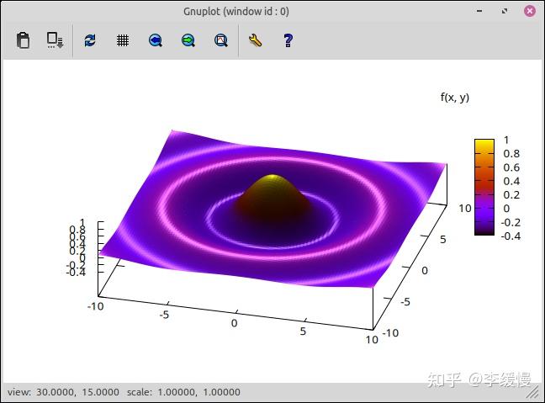Click the Gnuplot window title text

click(x=236, y=12)
